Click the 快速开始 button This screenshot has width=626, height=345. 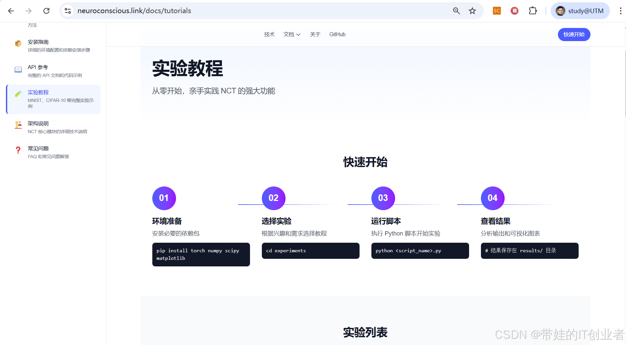574,34
